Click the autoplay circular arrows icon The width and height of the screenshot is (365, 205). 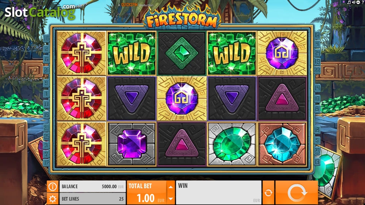(x=268, y=193)
